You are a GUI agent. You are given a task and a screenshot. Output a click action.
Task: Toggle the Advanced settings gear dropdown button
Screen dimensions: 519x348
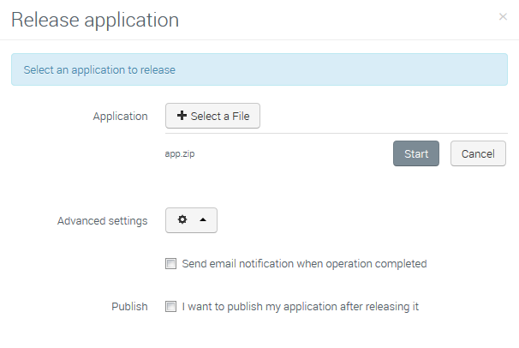tap(191, 220)
